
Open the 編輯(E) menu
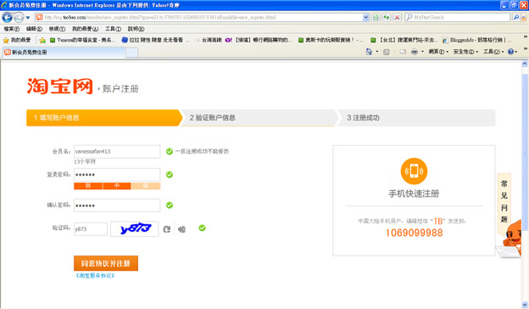click(x=34, y=29)
